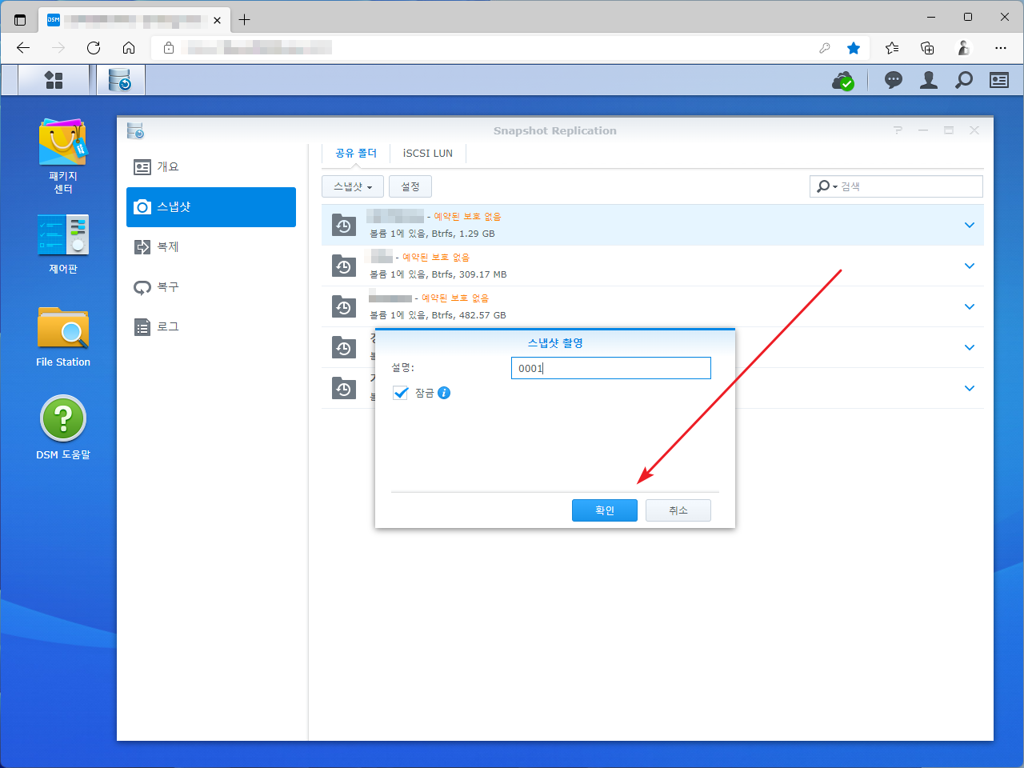The width and height of the screenshot is (1024, 768).
Task: Refresh the browser page
Action: (x=94, y=48)
